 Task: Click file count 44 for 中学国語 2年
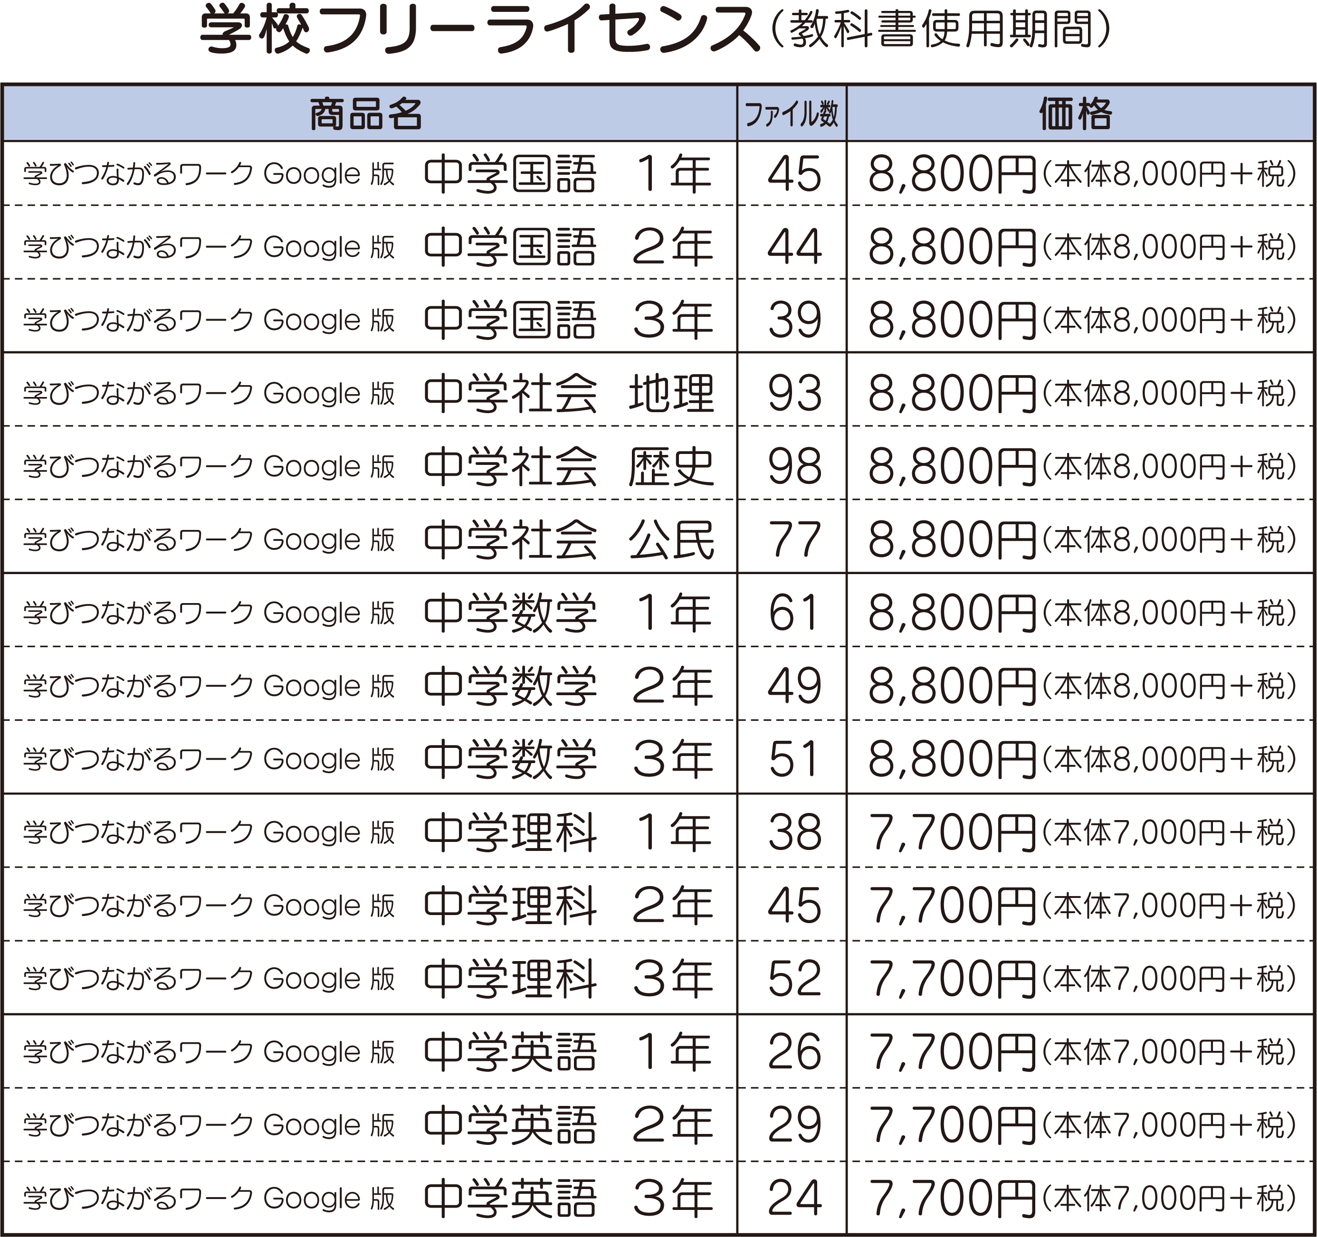(x=794, y=247)
